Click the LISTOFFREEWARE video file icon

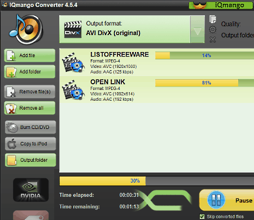[73, 63]
